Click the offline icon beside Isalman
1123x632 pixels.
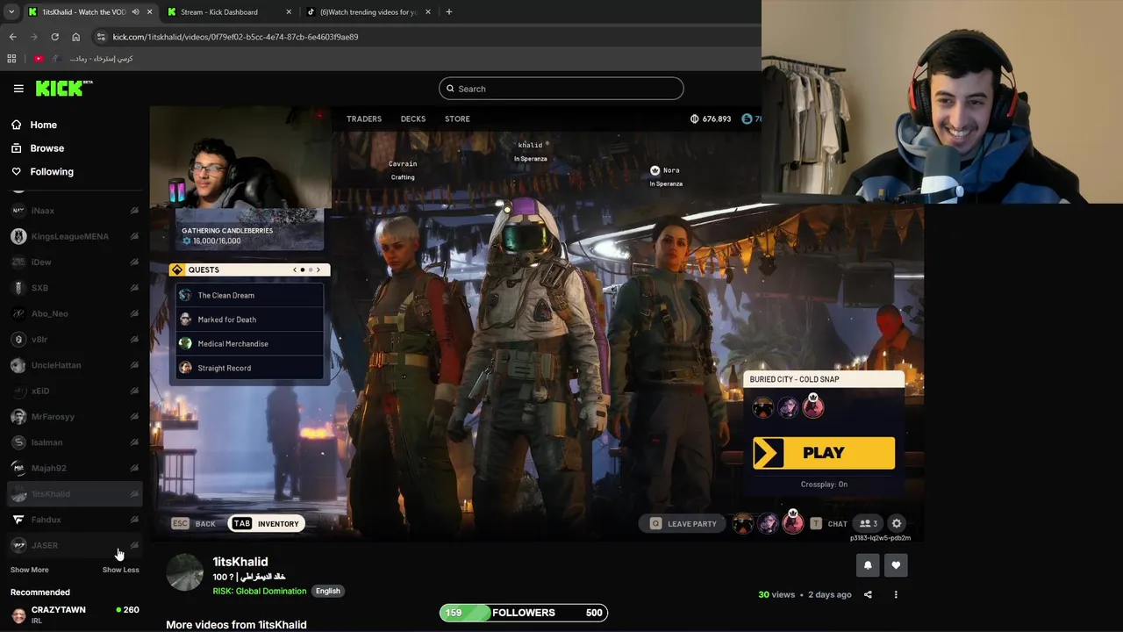(x=134, y=442)
